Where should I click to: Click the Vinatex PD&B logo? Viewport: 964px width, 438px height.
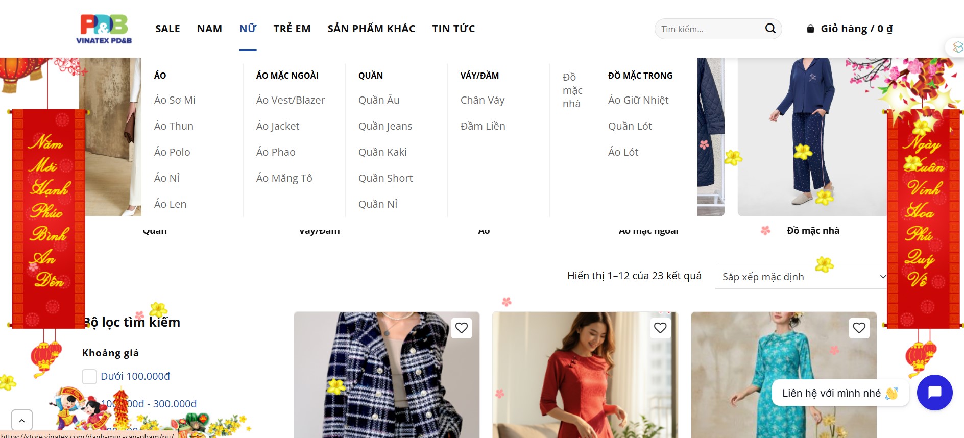(104, 29)
